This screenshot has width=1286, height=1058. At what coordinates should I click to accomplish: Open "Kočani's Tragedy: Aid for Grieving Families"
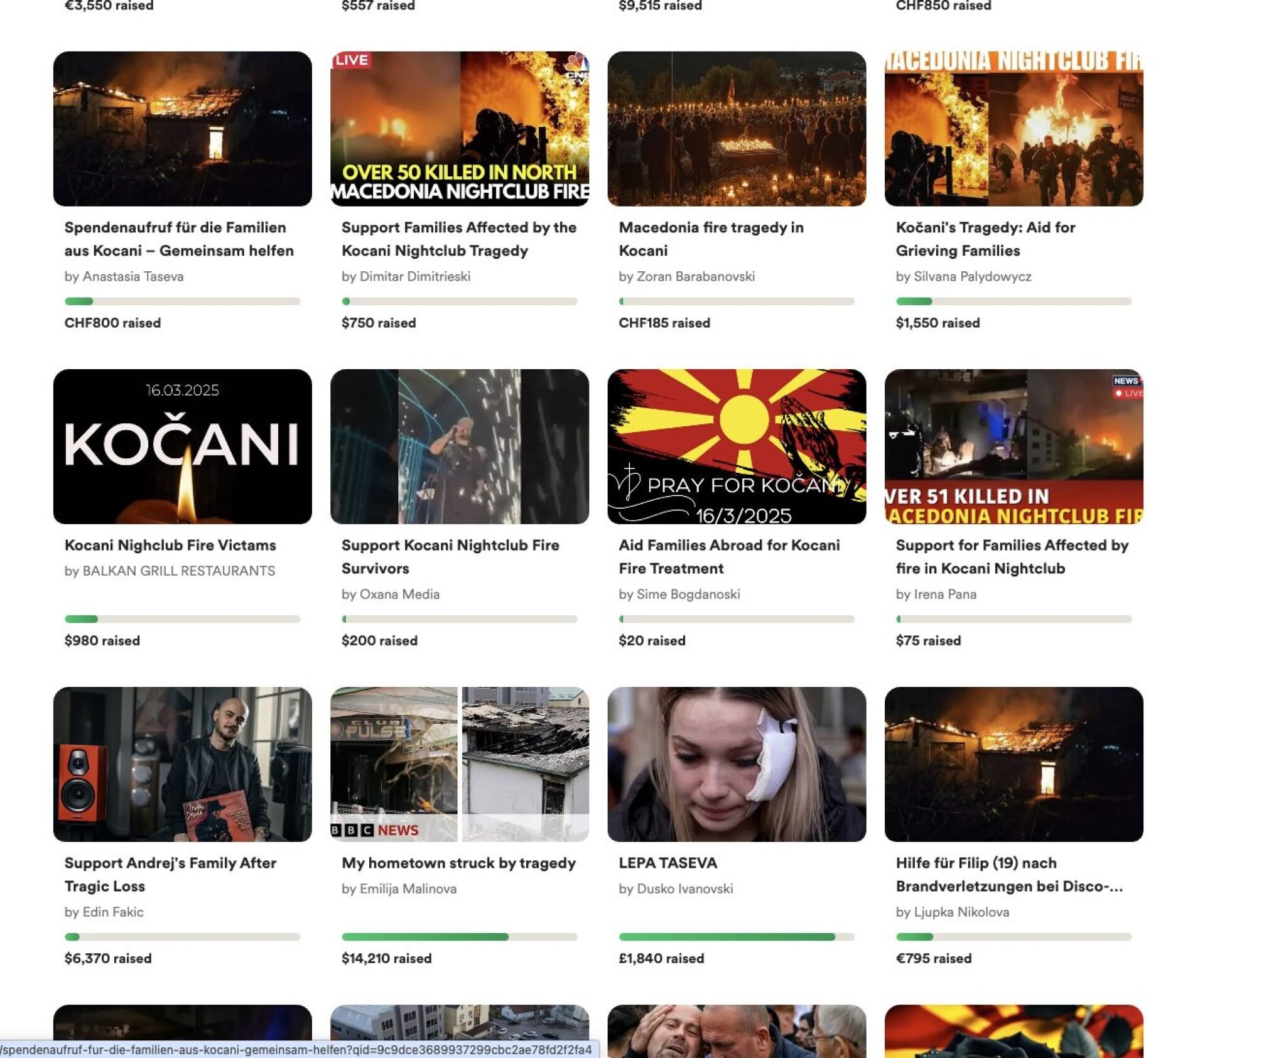pos(985,239)
